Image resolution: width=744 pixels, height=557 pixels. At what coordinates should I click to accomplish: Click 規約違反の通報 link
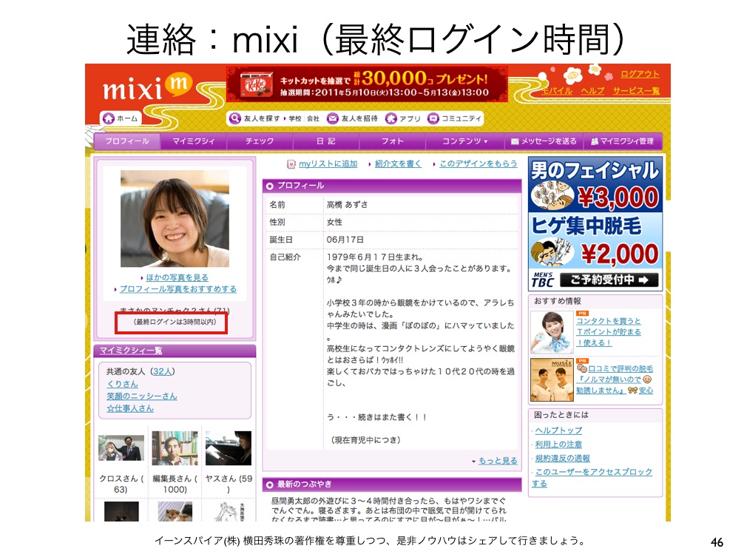(x=562, y=459)
